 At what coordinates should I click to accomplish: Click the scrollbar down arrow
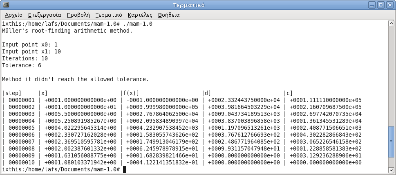(392, 170)
